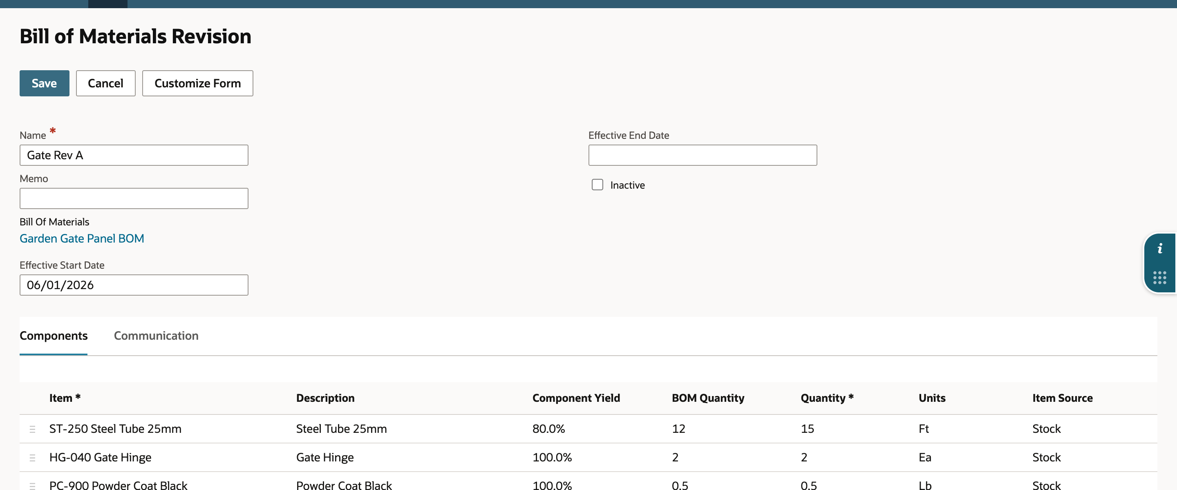1177x490 pixels.
Task: Click the Item Source column header
Action: (x=1062, y=398)
